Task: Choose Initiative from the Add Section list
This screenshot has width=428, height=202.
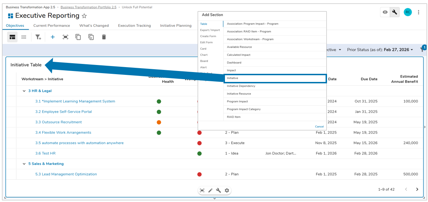Action: pyautogui.click(x=275, y=78)
